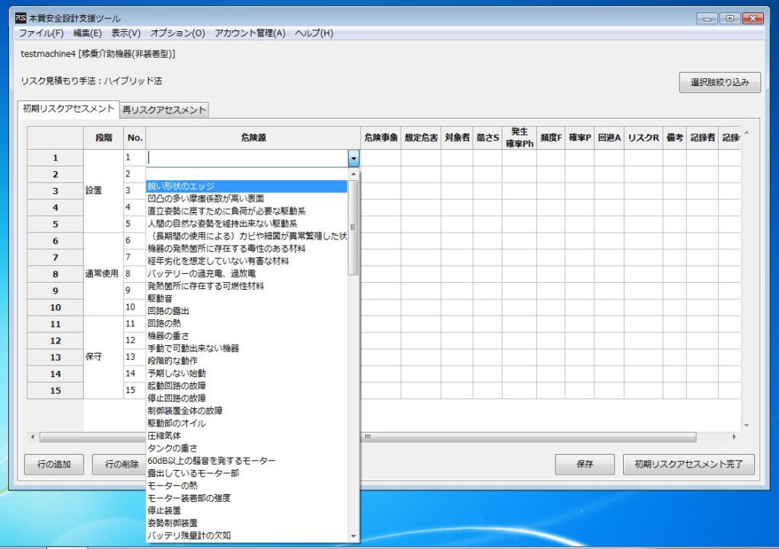Screen dimensions: 779x549
Task: Switch to 初期リスクアセスメント tab
Action: [x=68, y=109]
